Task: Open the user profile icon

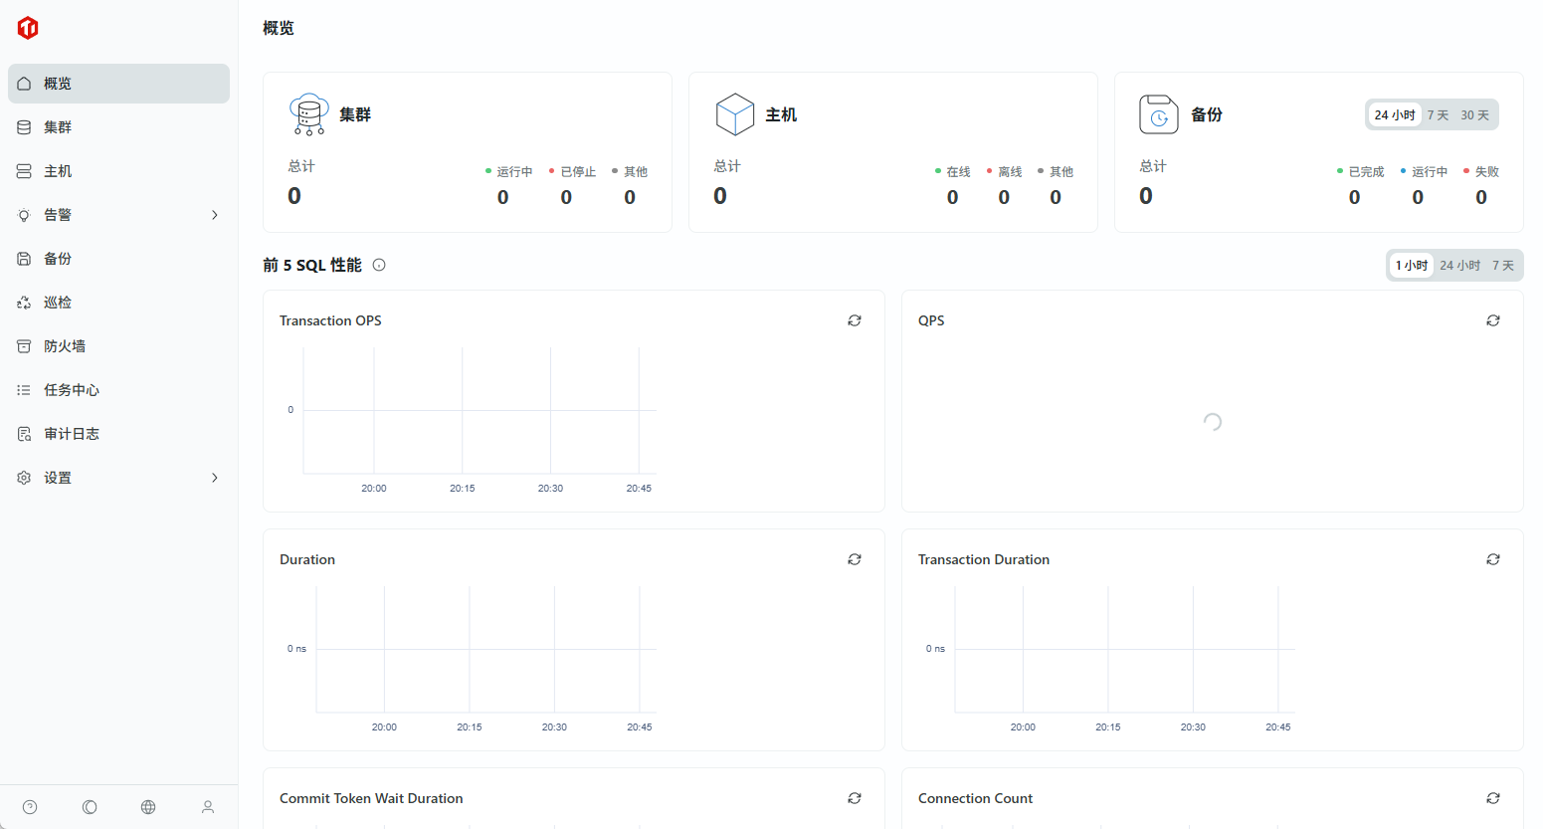Action: 208,807
